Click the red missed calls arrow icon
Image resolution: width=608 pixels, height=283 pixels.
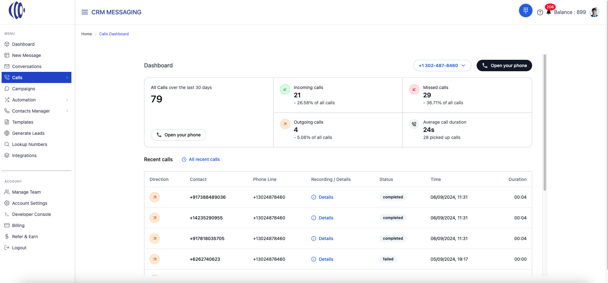point(414,89)
